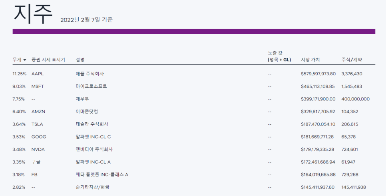Click the 노출 값 (명목 + GL) header
Image resolution: width=386 pixels, height=196 pixels.
(279, 57)
